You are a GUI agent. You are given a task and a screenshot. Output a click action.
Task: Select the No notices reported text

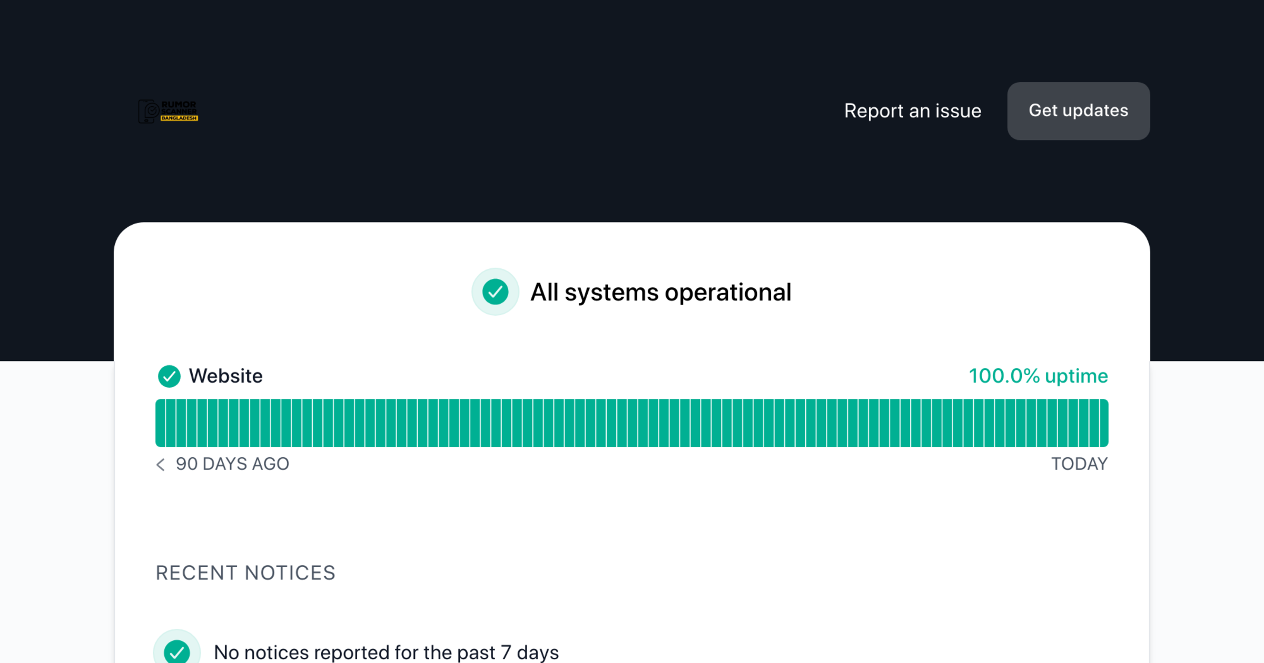pos(386,652)
